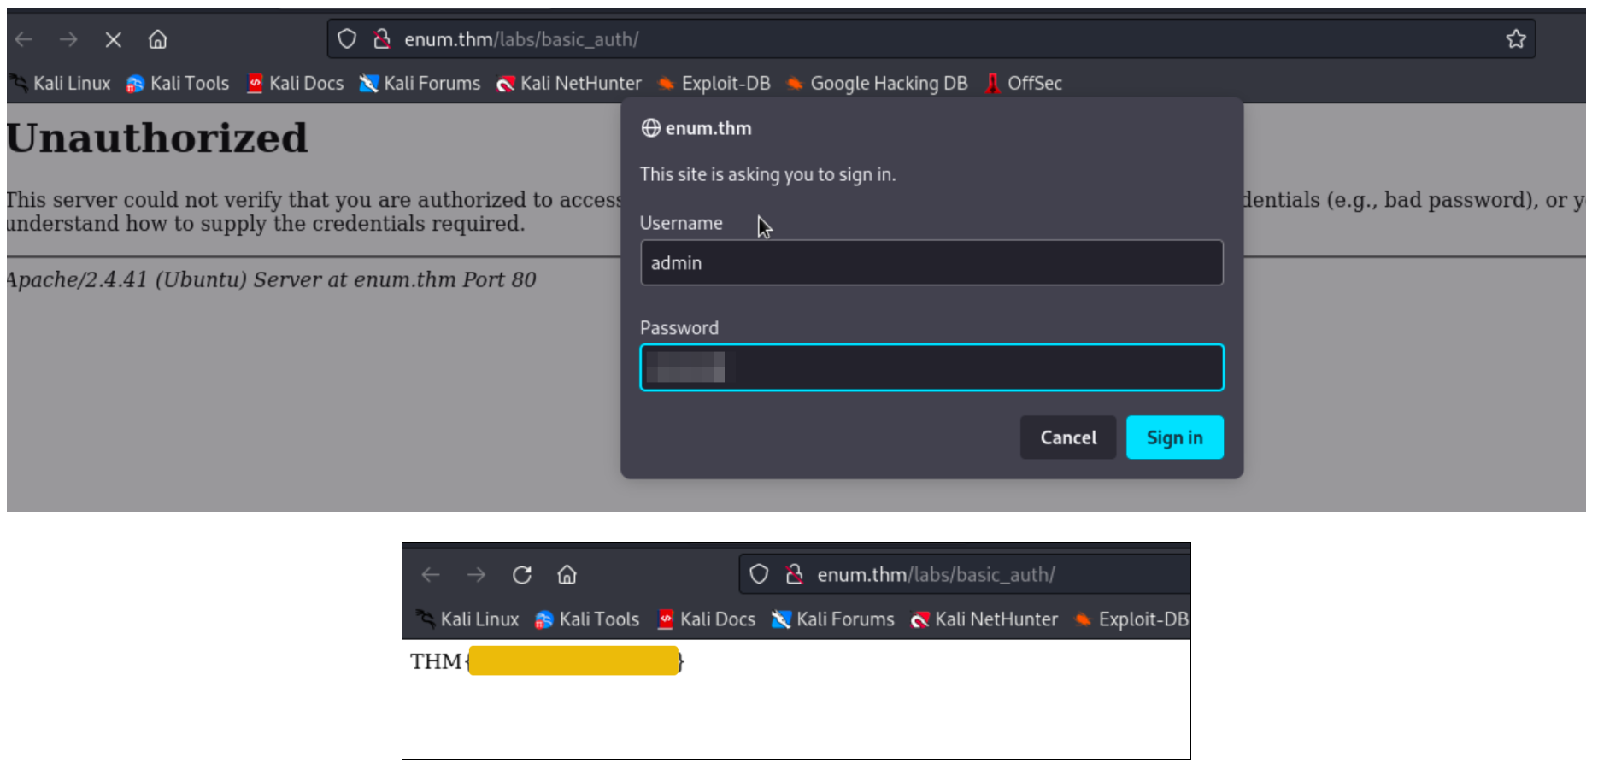Click the forward arrow in the lower browser
Viewport: 1598px width, 769px height.
[x=476, y=575]
